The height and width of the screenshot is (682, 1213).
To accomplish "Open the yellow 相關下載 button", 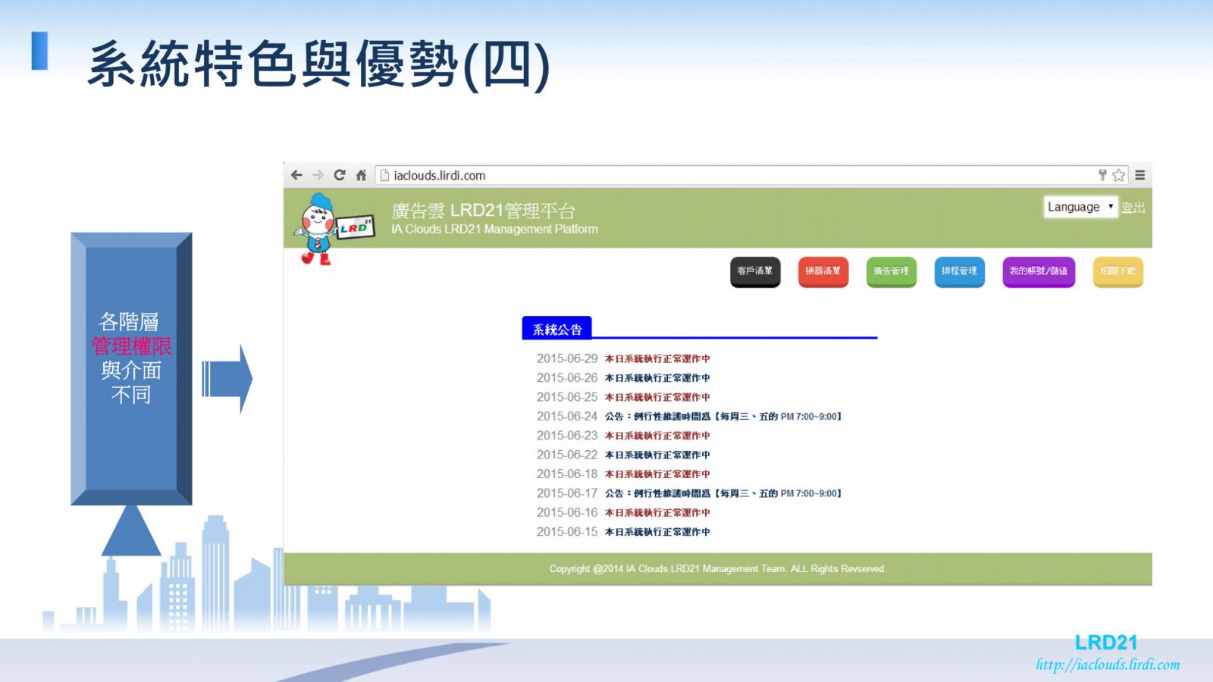I will pyautogui.click(x=1118, y=271).
